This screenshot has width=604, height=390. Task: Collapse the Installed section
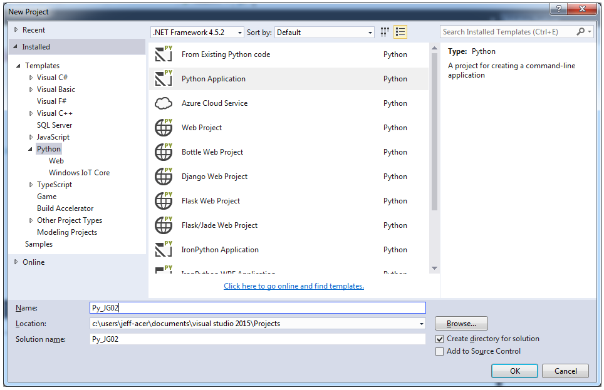point(15,46)
